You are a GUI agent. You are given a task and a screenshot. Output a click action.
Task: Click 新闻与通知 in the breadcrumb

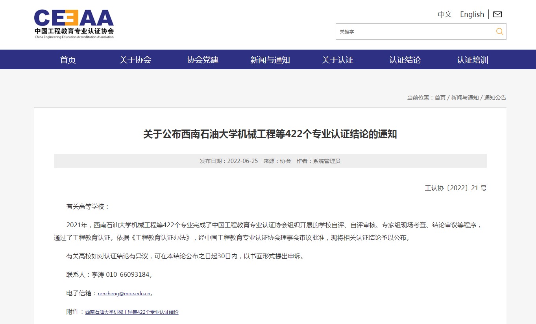[x=465, y=98]
